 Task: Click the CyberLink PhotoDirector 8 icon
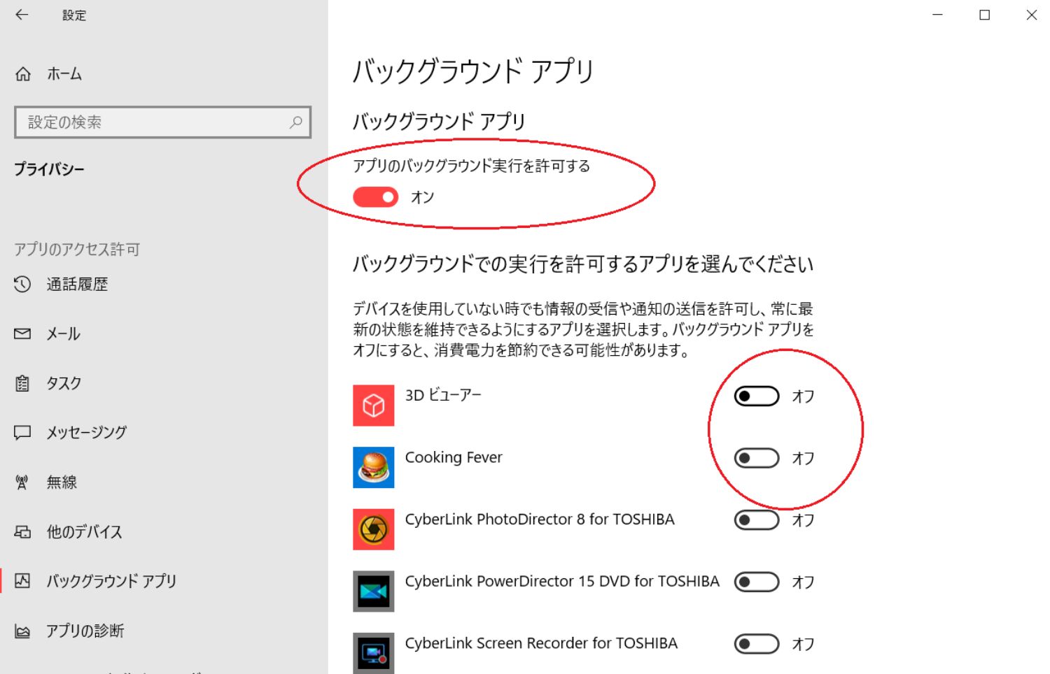[x=373, y=529]
